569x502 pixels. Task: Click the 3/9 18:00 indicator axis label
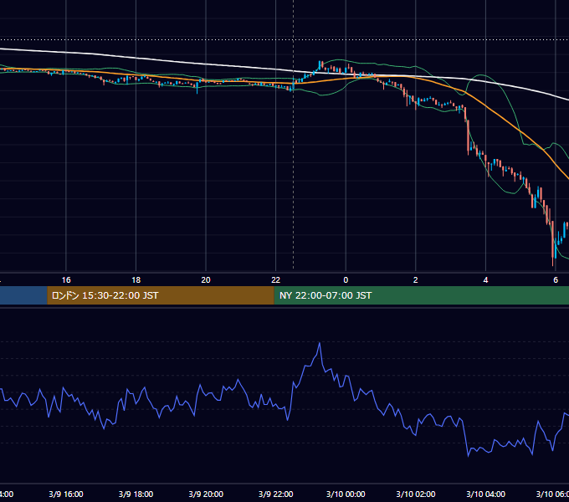(x=136, y=494)
